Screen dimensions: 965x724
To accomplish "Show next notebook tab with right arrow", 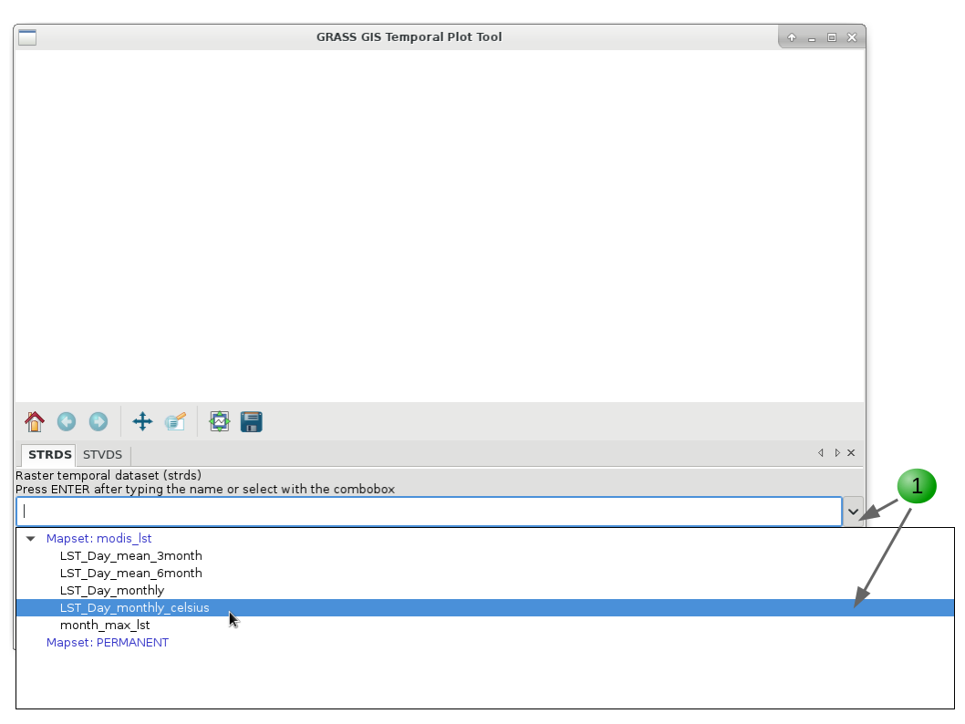I will point(837,453).
